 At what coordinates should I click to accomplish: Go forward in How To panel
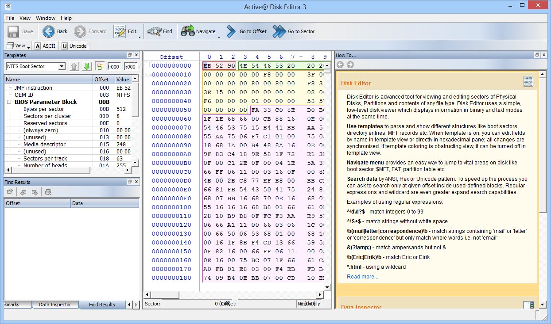350,65
